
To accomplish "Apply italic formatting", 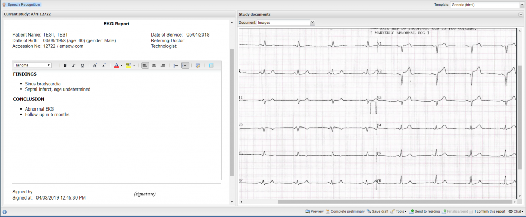I will coord(74,65).
